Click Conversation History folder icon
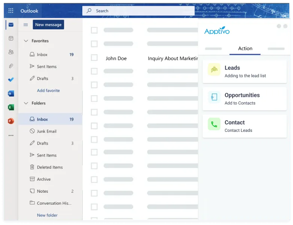 32,202
